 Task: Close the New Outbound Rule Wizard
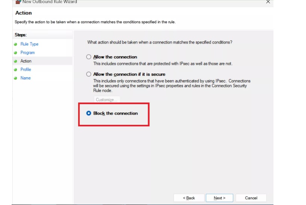click(268, 2)
